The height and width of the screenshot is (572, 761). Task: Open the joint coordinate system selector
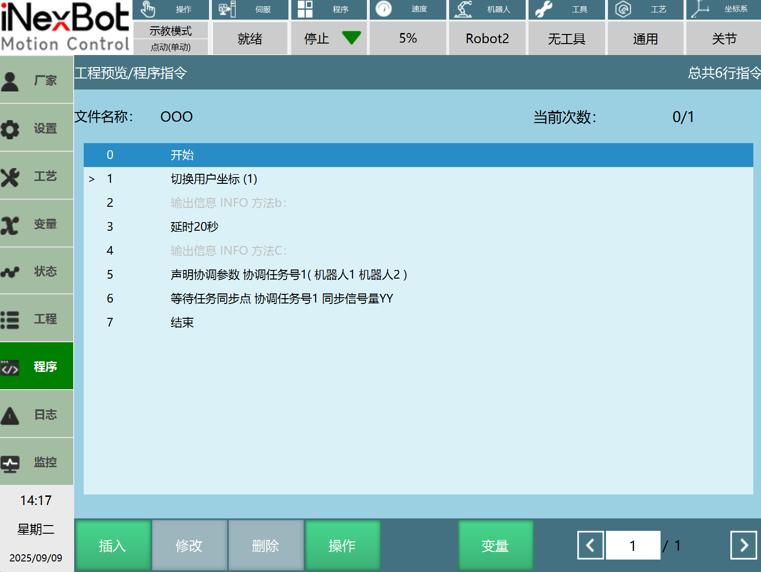[724, 38]
